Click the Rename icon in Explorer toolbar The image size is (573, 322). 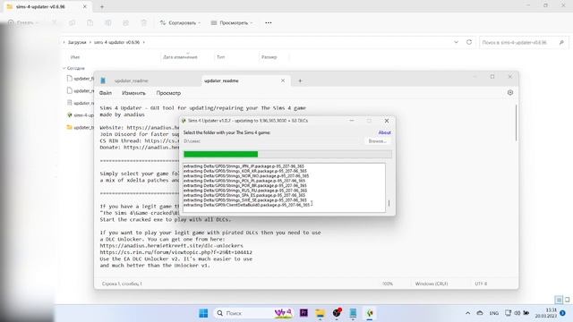pos(108,22)
